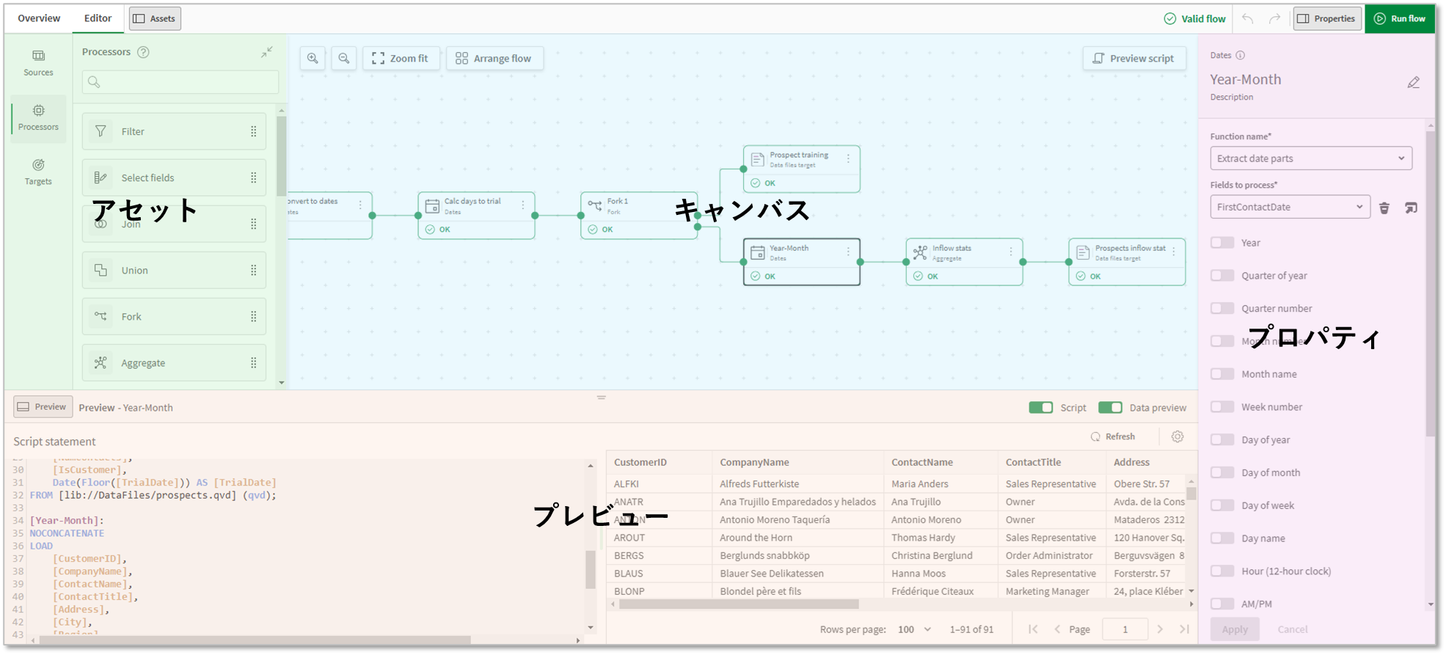The height and width of the screenshot is (655, 1446).
Task: Go to the first page arrow
Action: pyautogui.click(x=1033, y=629)
